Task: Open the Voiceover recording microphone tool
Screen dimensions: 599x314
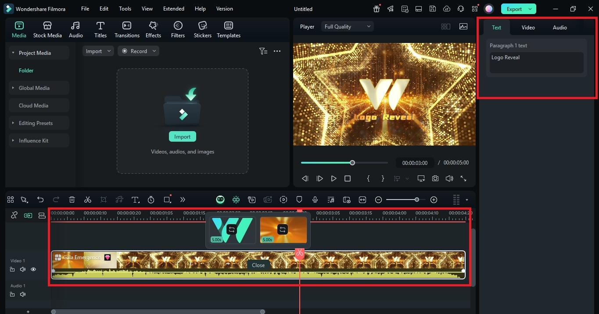Action: tap(315, 200)
